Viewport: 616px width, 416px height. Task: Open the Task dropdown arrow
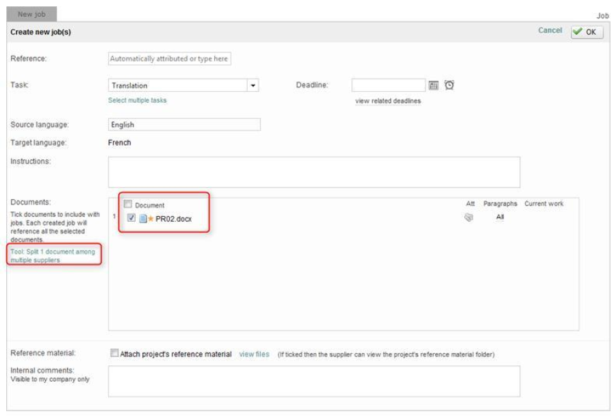click(x=253, y=86)
